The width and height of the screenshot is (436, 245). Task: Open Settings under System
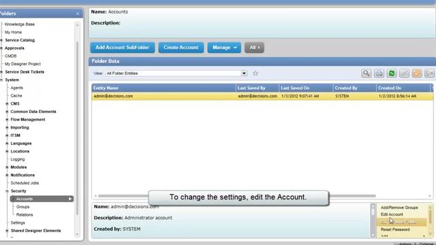click(18, 223)
